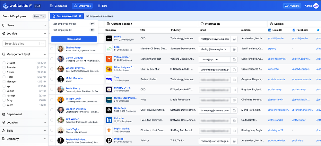Click the MLtechniques company logo

coord(109,69)
